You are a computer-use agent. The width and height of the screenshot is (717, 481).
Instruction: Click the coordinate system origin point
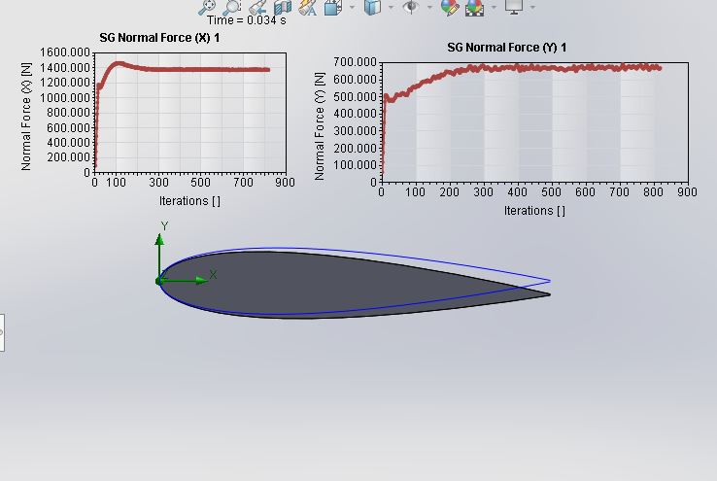(x=159, y=281)
